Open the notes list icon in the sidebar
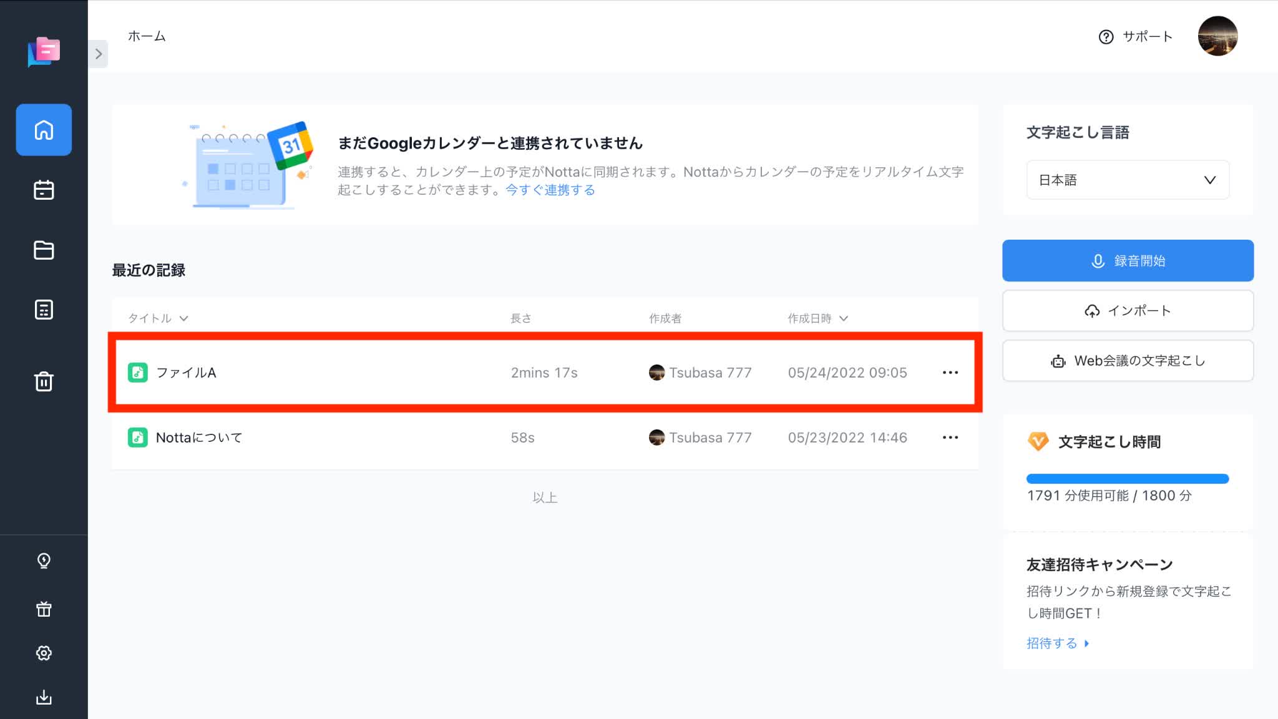1278x719 pixels. (x=44, y=310)
